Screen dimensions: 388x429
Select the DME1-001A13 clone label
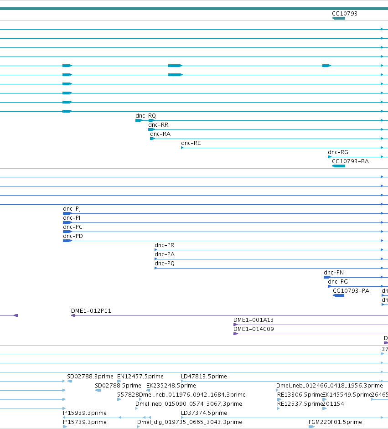[x=253, y=320]
